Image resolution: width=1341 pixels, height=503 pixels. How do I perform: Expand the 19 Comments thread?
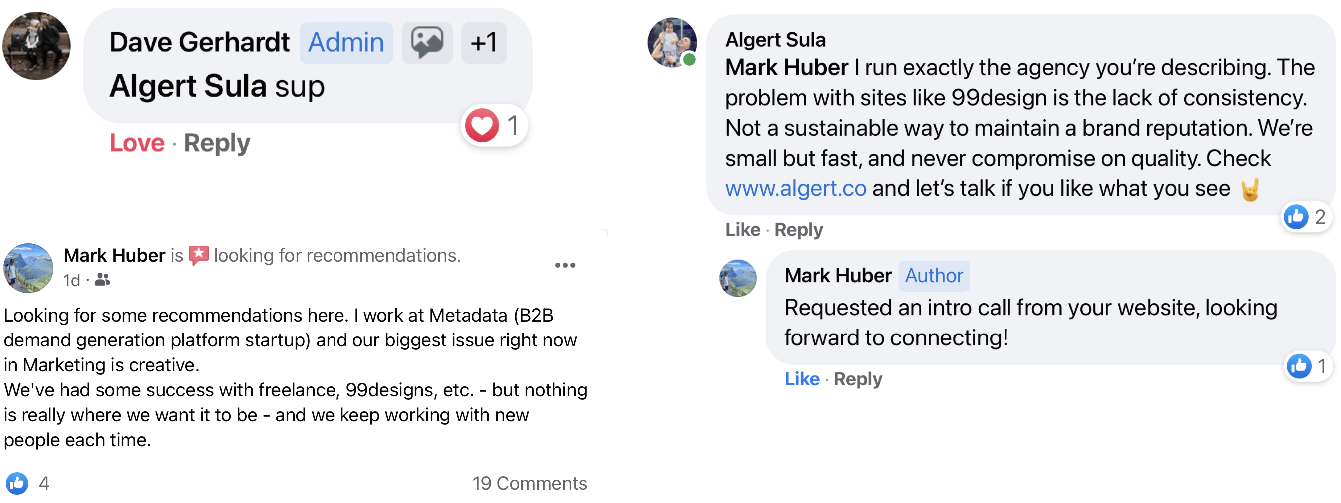529,483
